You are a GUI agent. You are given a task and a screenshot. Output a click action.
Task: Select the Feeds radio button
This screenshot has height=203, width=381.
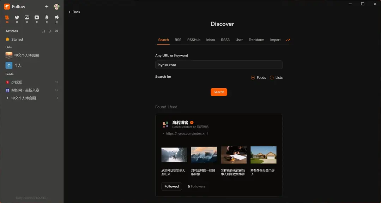pos(253,78)
